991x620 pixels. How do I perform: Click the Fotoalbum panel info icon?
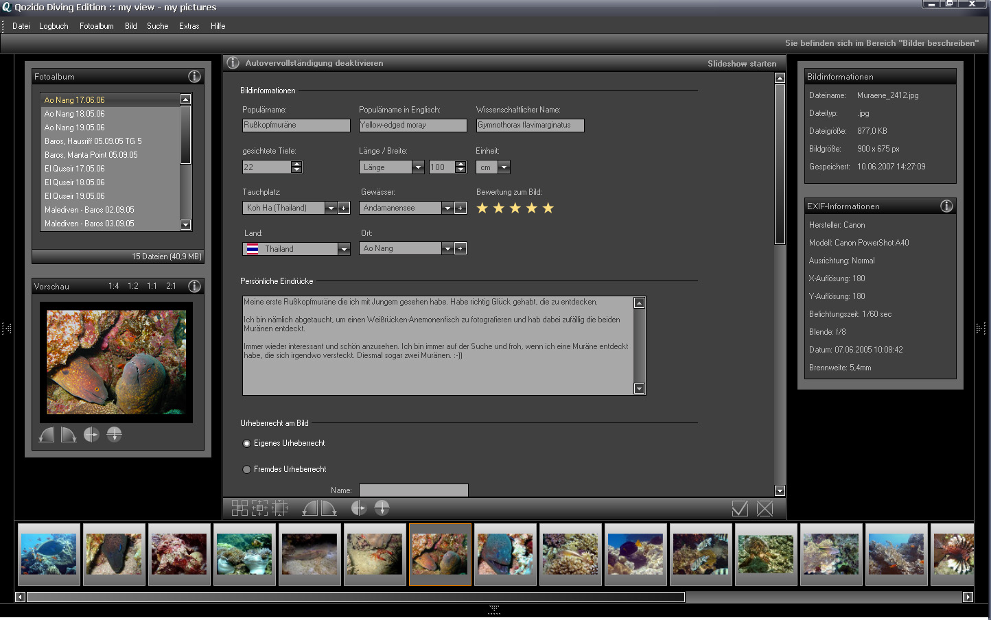pos(194,77)
